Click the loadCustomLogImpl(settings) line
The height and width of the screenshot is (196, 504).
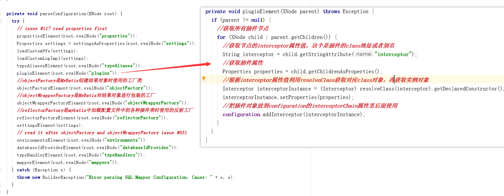[52, 58]
